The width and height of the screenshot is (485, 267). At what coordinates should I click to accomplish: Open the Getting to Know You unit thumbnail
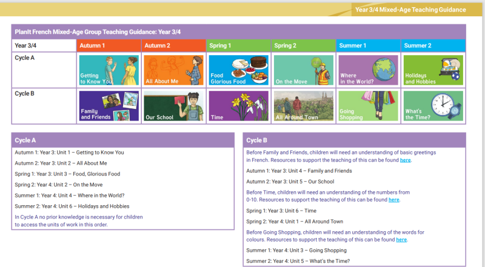tap(109, 70)
